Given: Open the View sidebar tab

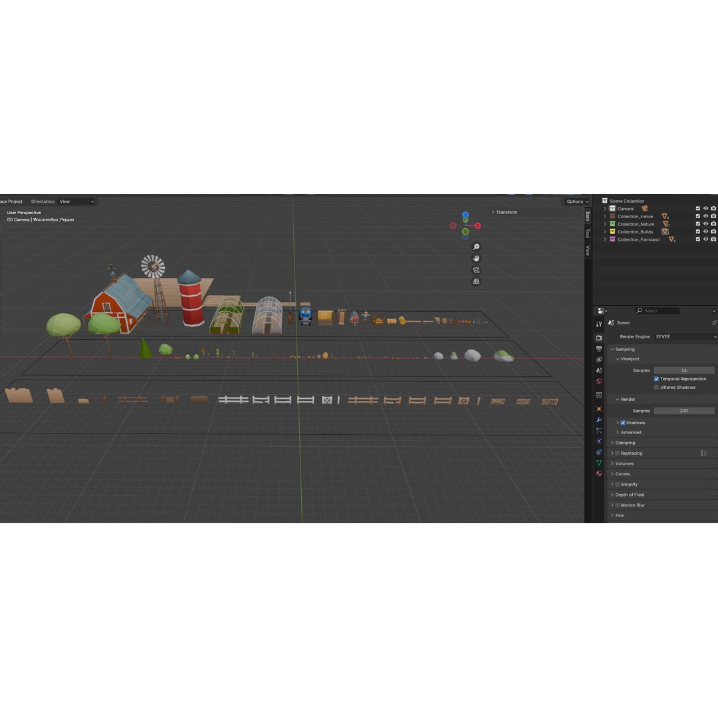Looking at the screenshot, I should pos(588,251).
